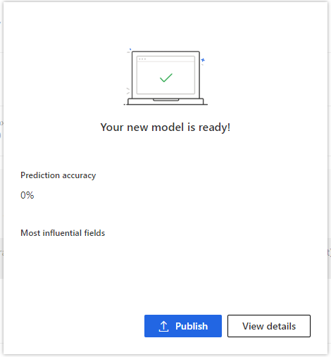Click the upload arrow icon on Publish
This screenshot has height=357, width=331.
tap(163, 326)
